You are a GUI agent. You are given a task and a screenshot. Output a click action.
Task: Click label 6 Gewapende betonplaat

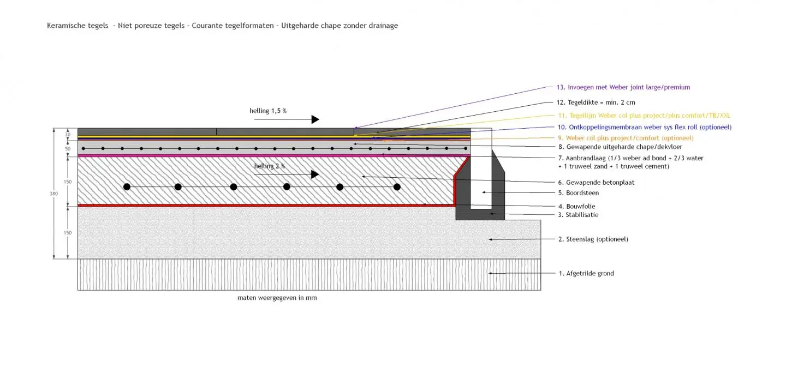[x=596, y=182]
